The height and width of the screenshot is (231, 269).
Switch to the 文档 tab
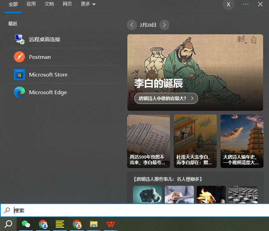pyautogui.click(x=49, y=4)
